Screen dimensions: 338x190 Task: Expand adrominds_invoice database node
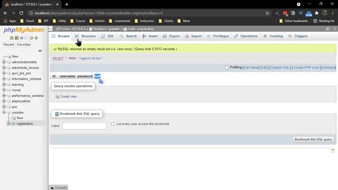4,68
